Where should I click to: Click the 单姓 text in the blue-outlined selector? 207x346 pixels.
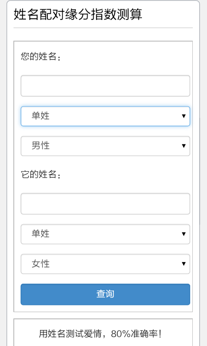pos(41,116)
